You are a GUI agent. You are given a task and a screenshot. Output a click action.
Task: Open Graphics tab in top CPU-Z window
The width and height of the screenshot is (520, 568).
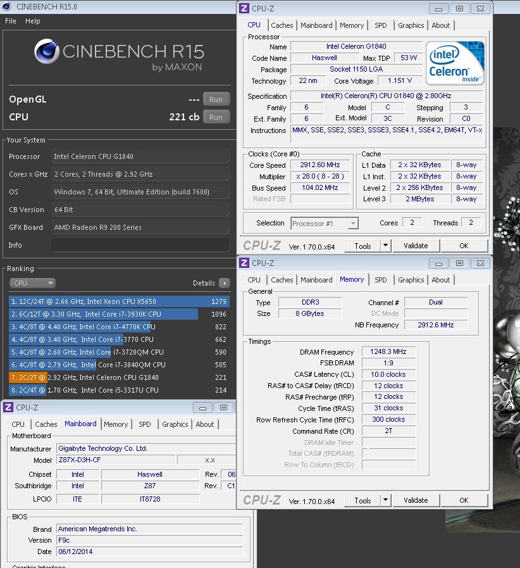411,25
